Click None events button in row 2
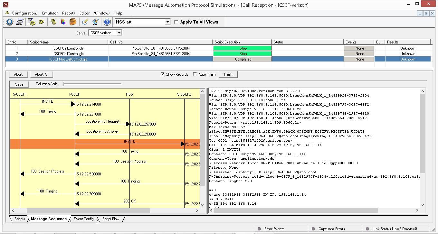 (359, 54)
